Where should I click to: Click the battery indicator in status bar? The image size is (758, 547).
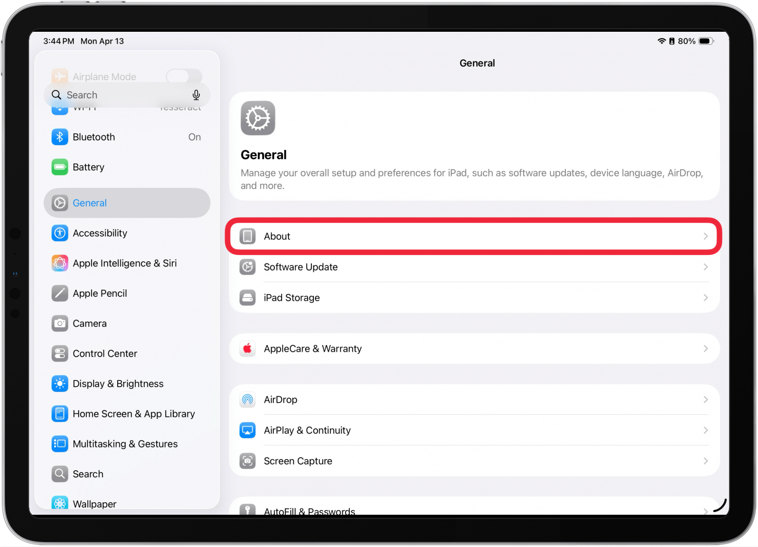[x=706, y=41]
